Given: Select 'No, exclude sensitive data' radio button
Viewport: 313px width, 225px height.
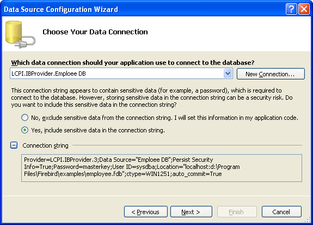Looking at the screenshot, I should point(24,118).
